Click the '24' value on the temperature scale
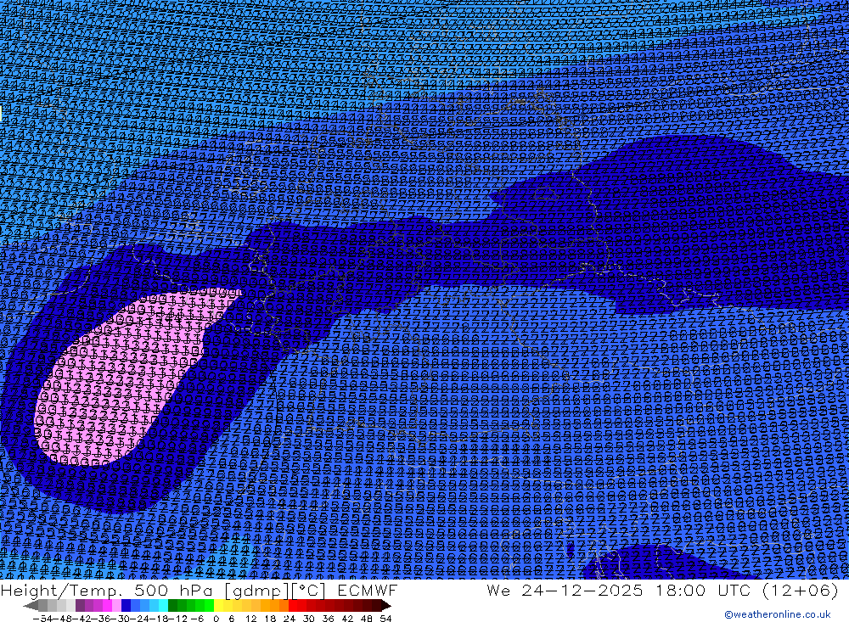The width and height of the screenshot is (849, 622). pyautogui.click(x=290, y=619)
